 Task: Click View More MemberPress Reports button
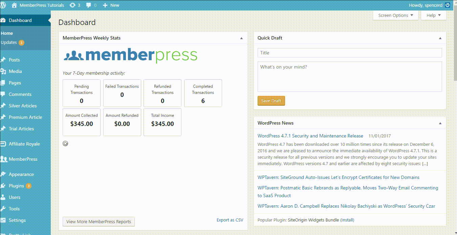[99, 222]
